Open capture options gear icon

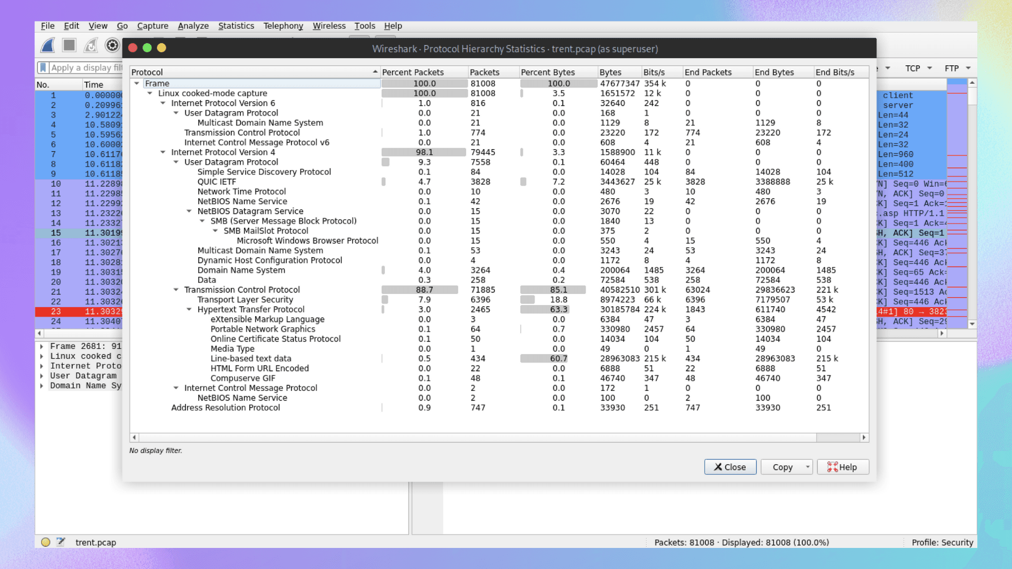pos(112,45)
